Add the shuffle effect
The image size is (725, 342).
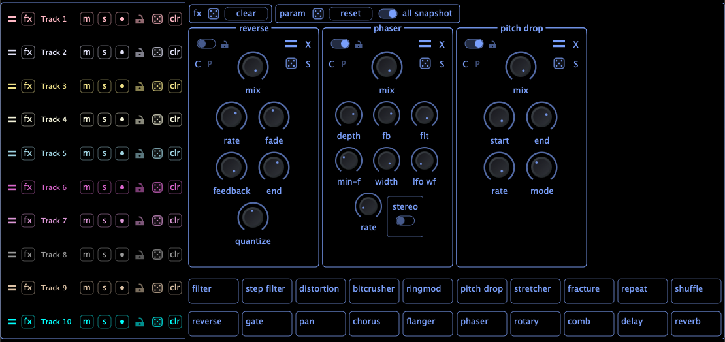pyautogui.click(x=696, y=291)
